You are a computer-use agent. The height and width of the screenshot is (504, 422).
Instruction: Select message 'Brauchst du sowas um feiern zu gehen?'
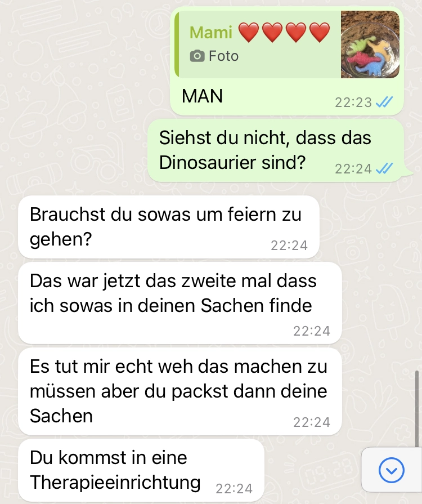point(169,227)
